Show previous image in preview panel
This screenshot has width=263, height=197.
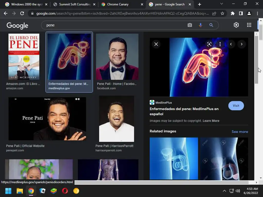click(x=231, y=44)
